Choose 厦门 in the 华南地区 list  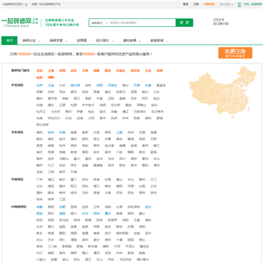74,180
